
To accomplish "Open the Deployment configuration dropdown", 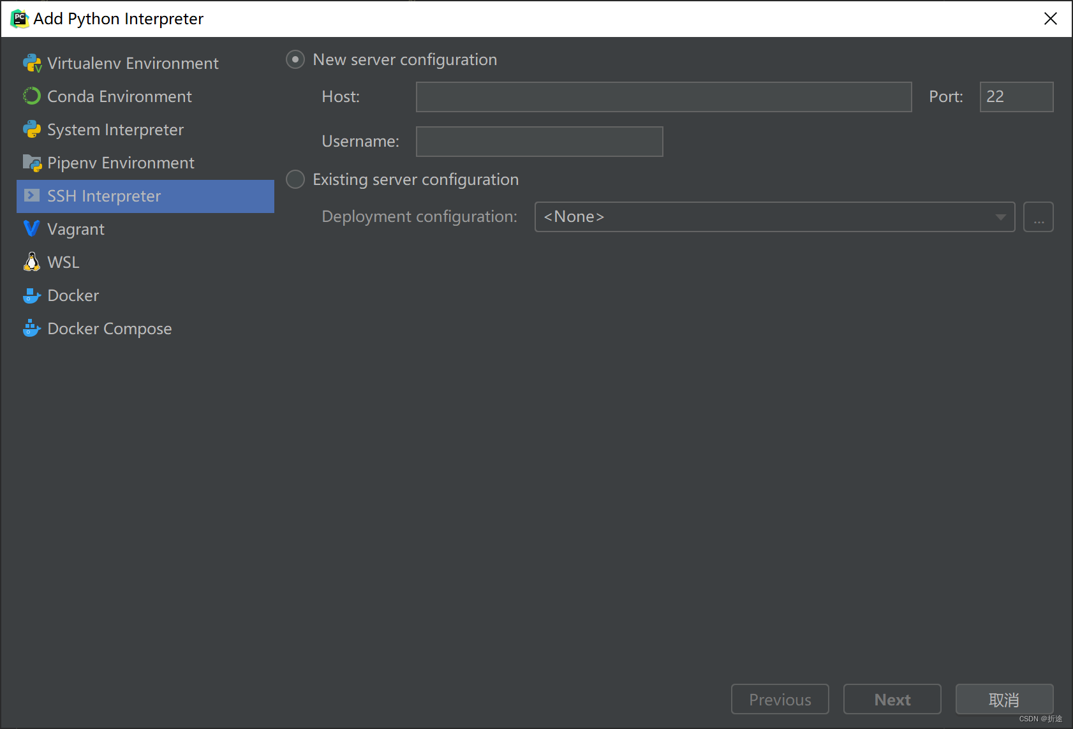I will click(774, 217).
